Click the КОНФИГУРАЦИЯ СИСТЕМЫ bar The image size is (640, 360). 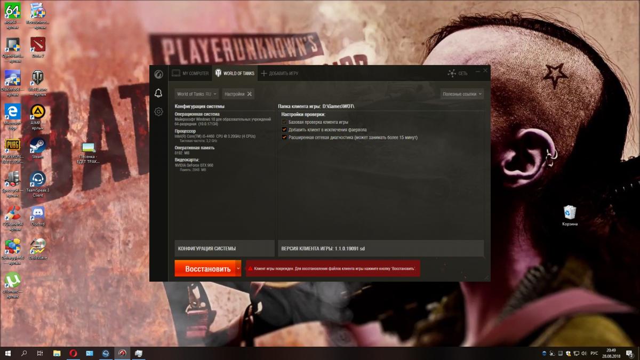pyautogui.click(x=225, y=249)
